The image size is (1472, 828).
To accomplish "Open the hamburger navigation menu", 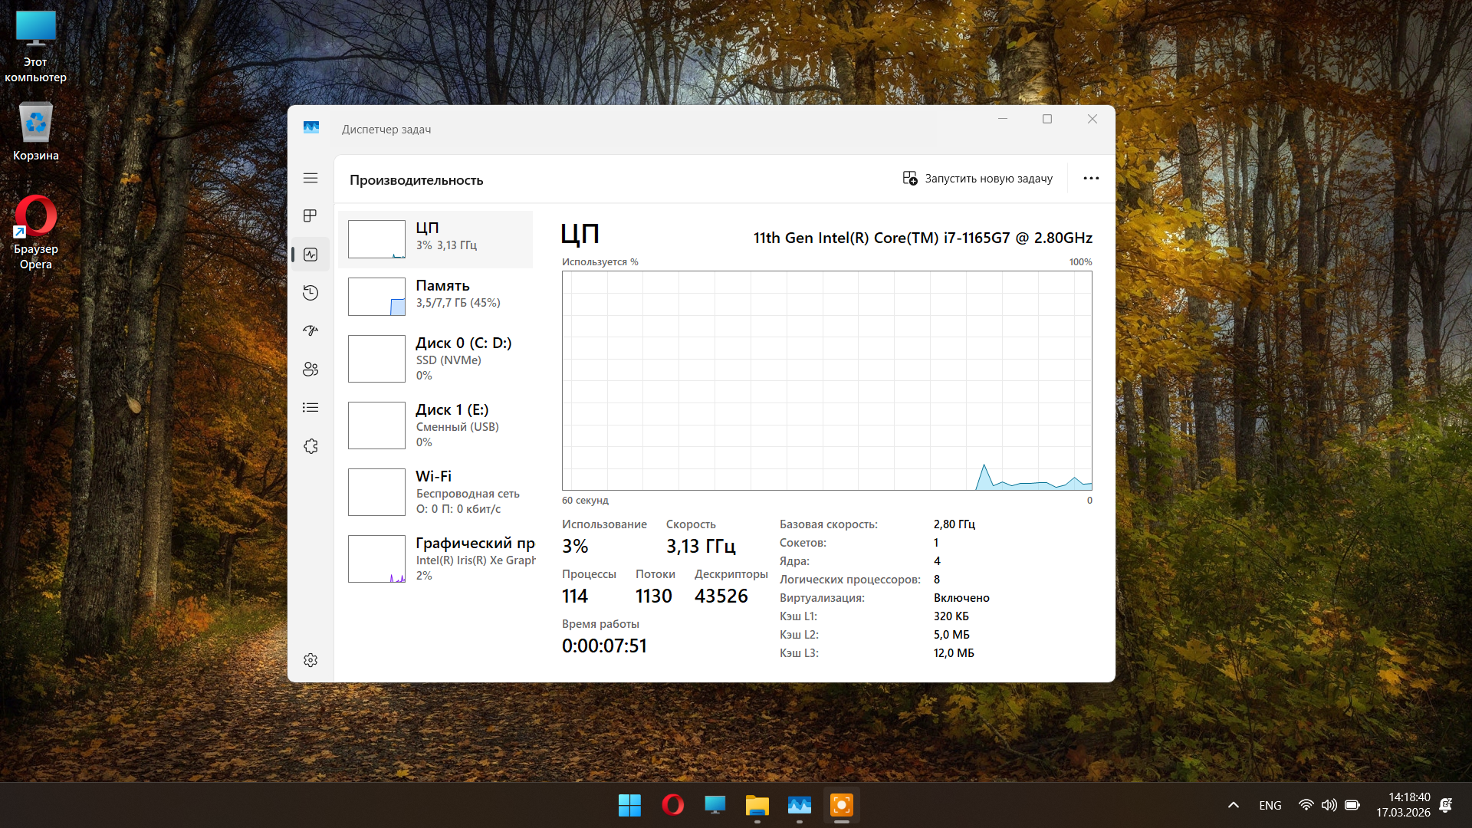I will point(310,178).
